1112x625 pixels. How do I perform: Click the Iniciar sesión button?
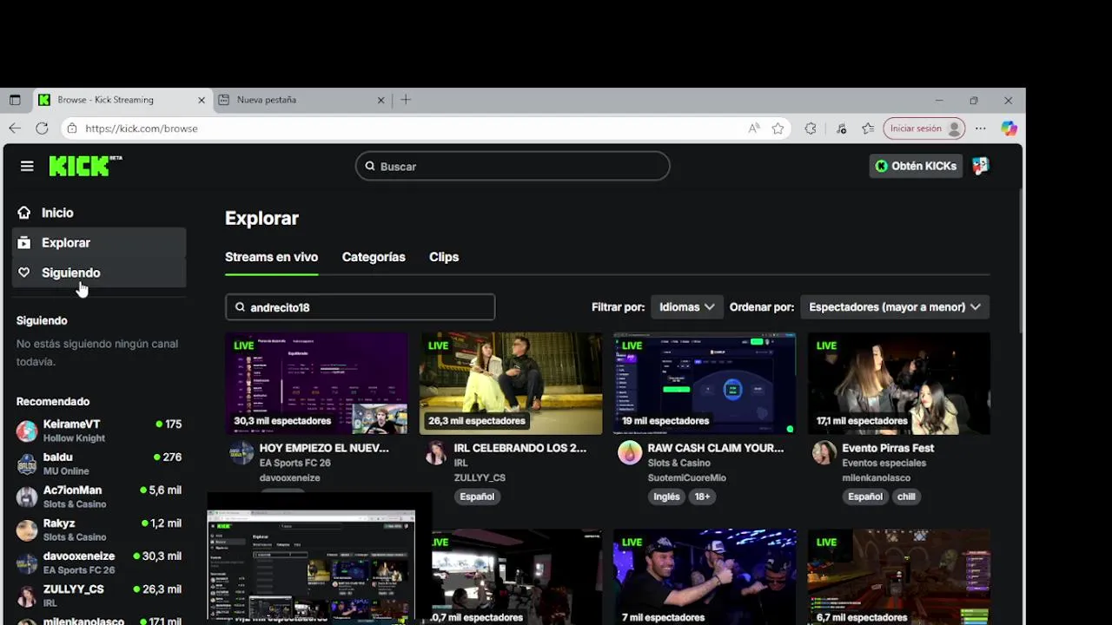pos(924,128)
